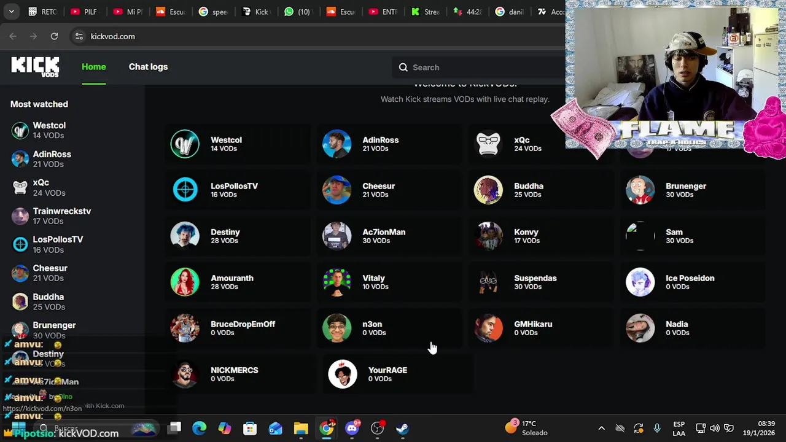Screen dimensions: 786x442
Task: Open n3on avatar in the grid
Action: 337,328
